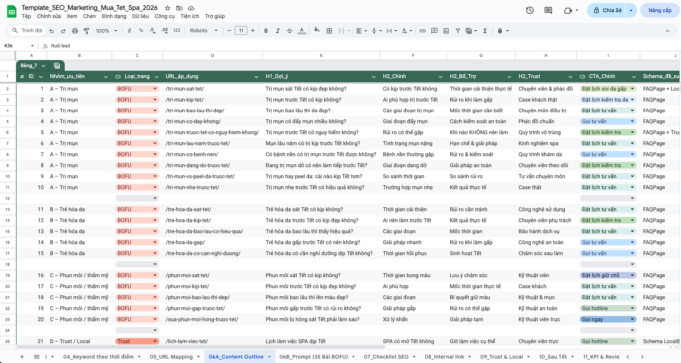Image resolution: width=681 pixels, height=363 pixels.
Task: Click the Trình đơn search box
Action: coord(27,31)
